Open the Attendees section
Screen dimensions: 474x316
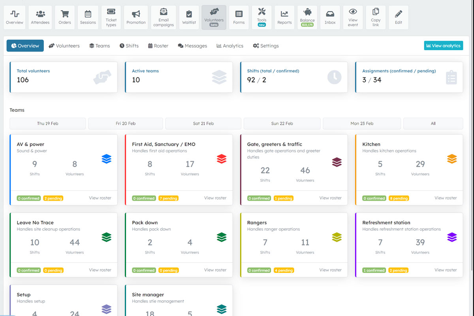pos(40,17)
